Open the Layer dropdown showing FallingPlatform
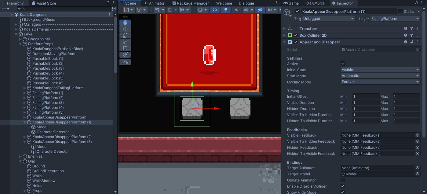Screen dimensions: 427x194 click(395, 19)
